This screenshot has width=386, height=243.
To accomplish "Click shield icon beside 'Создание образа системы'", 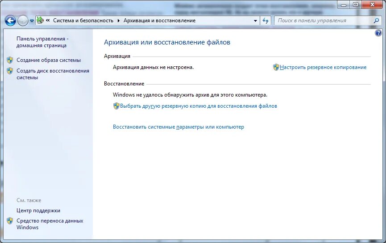I will pyautogui.click(x=10, y=60).
